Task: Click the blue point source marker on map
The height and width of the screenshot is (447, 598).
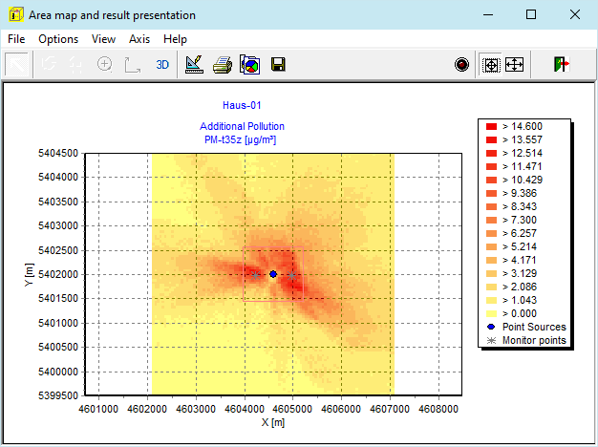Action: point(273,274)
